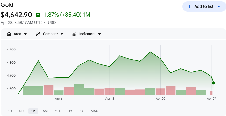This screenshot has width=226, height=116.
Task: Click the plus icon in Add to list
Action: 189,6
